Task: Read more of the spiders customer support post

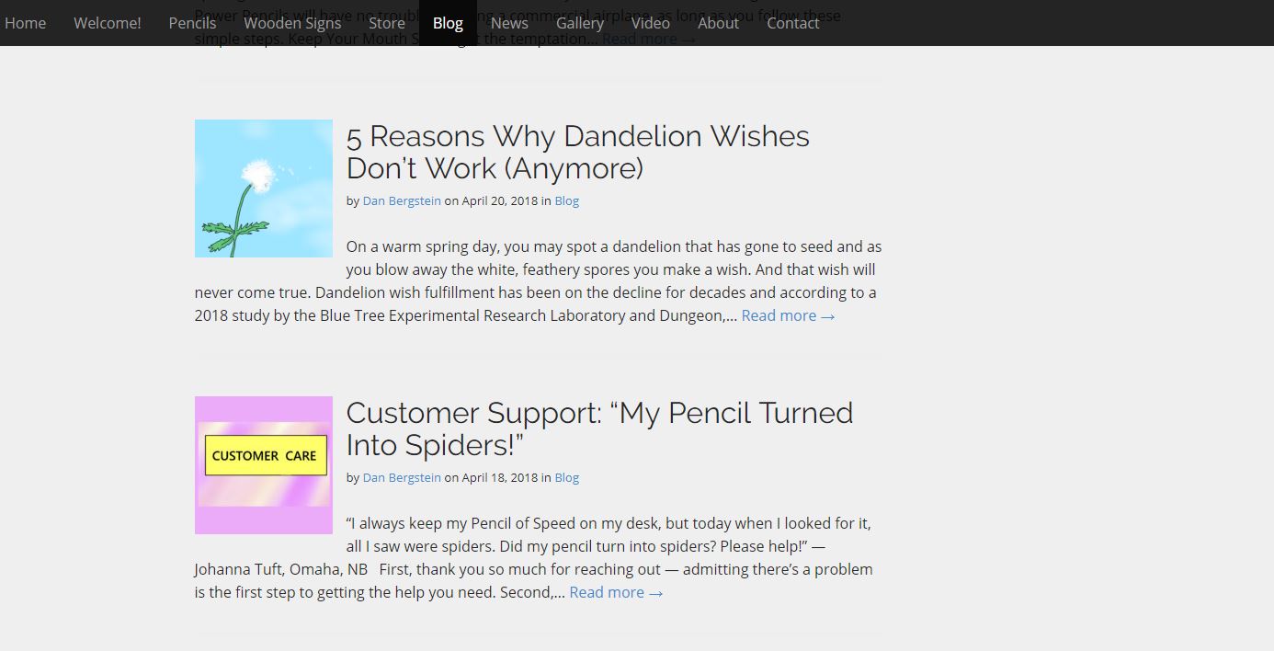Action: [616, 593]
